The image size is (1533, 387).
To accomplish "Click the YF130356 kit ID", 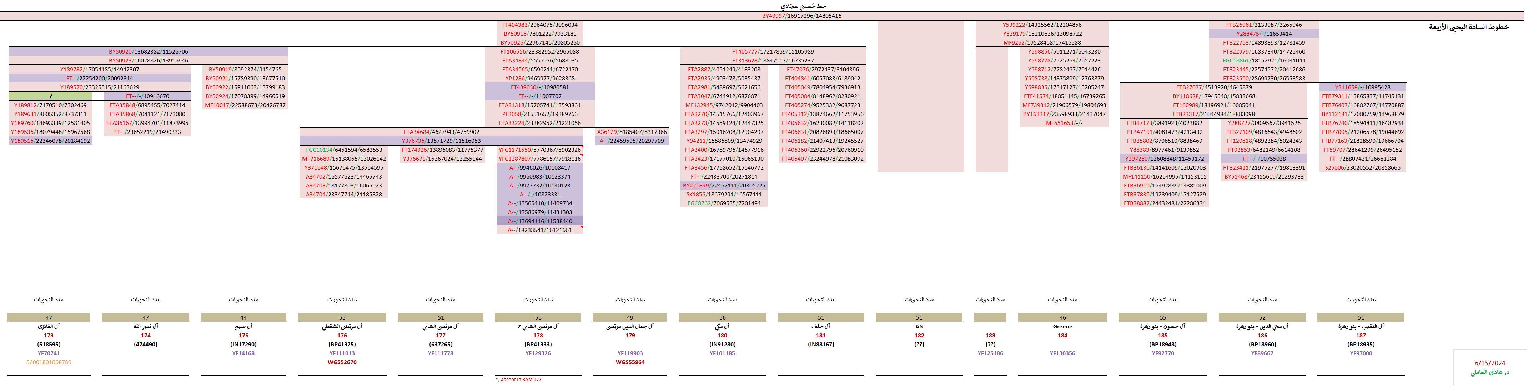I will tap(1062, 354).
